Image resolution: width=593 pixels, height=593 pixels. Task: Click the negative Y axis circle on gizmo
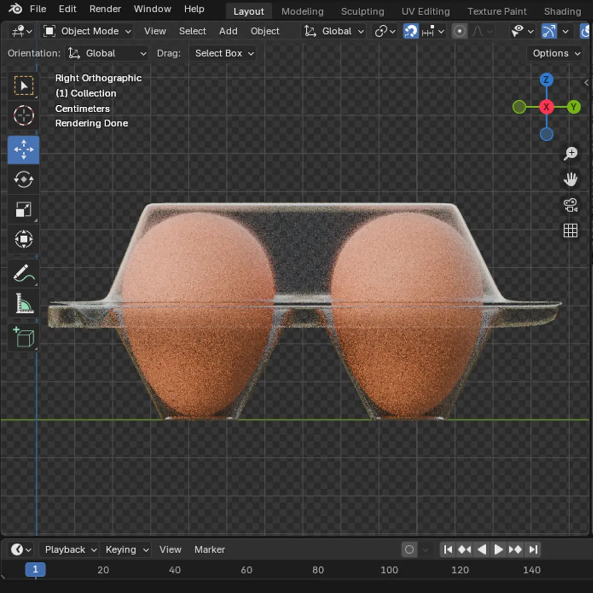[x=519, y=107]
